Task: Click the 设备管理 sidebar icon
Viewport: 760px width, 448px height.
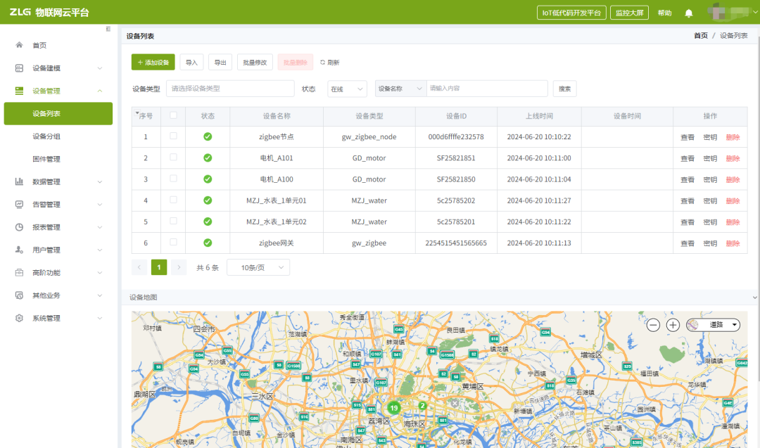Action: click(20, 91)
